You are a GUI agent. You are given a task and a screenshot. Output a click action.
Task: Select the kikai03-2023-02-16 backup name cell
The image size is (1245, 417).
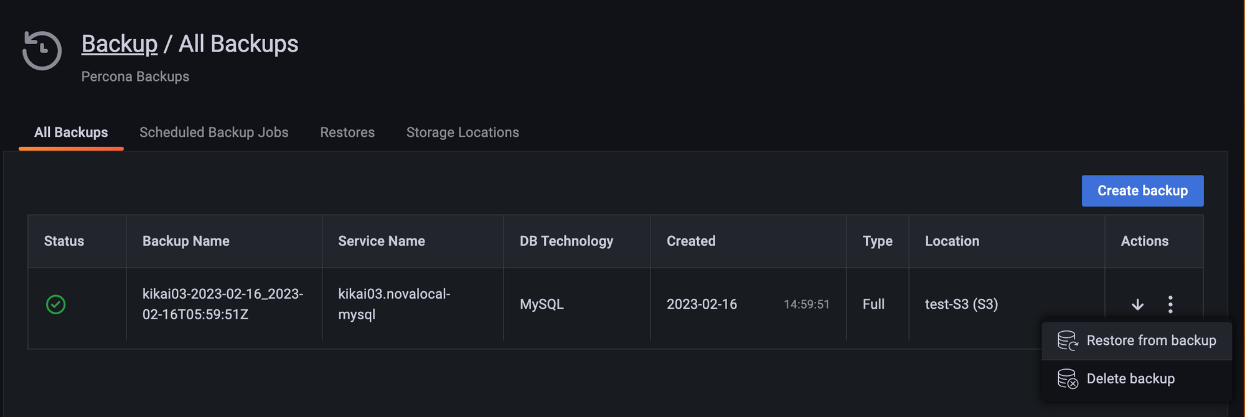click(x=223, y=304)
